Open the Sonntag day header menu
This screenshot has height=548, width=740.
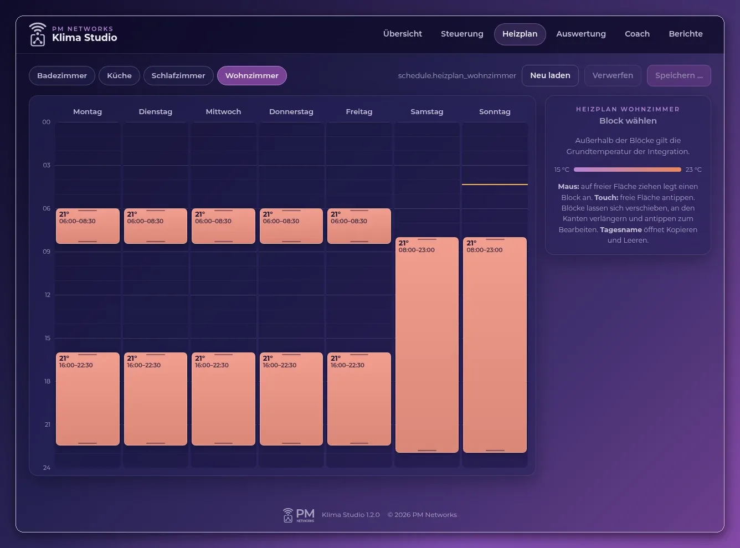(x=495, y=111)
